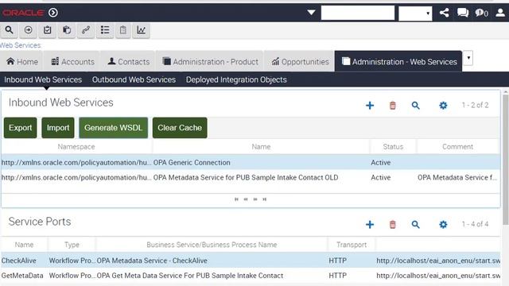Click the Export button
The image size is (509, 286).
click(20, 128)
